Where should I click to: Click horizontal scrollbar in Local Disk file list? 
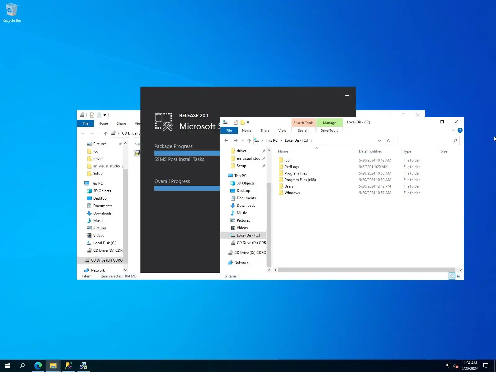point(366,270)
